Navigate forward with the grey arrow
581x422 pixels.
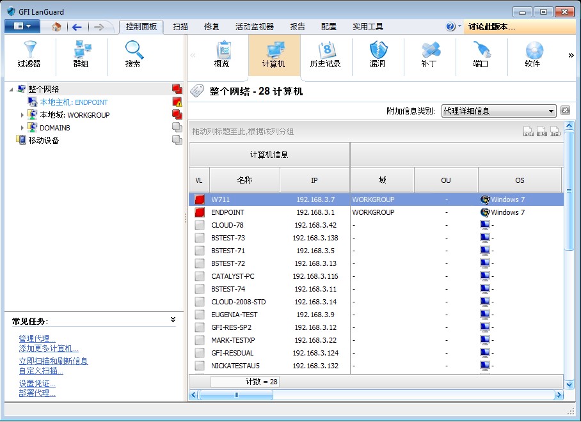pyautogui.click(x=99, y=27)
